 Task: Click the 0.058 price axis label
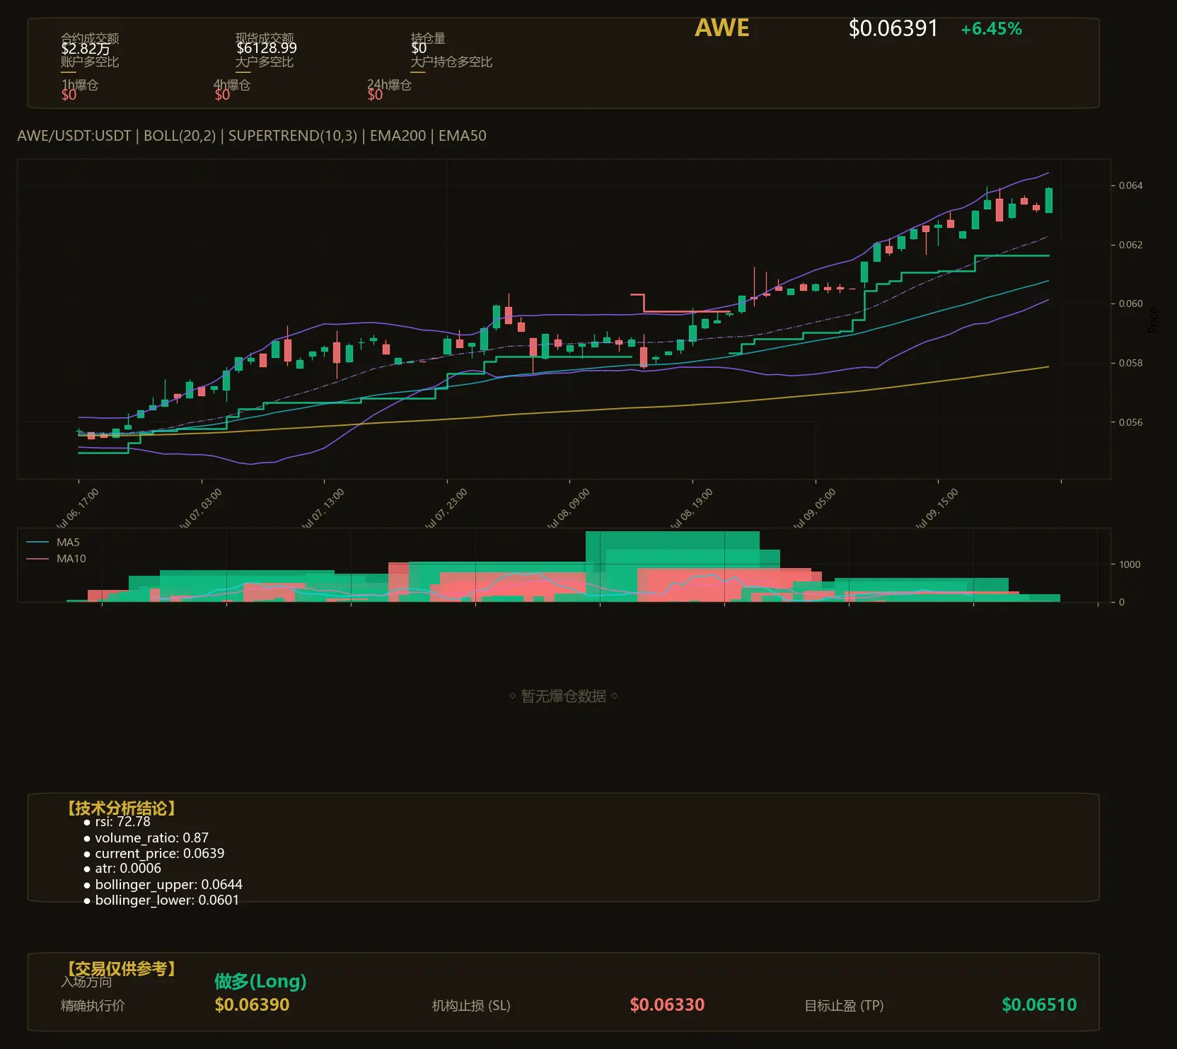point(1130,363)
